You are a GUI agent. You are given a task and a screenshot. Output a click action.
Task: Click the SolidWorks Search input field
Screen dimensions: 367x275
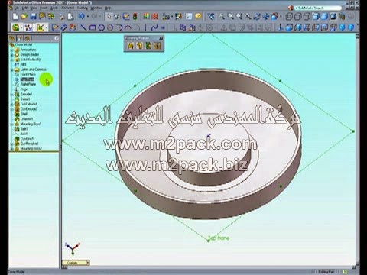click(317, 8)
